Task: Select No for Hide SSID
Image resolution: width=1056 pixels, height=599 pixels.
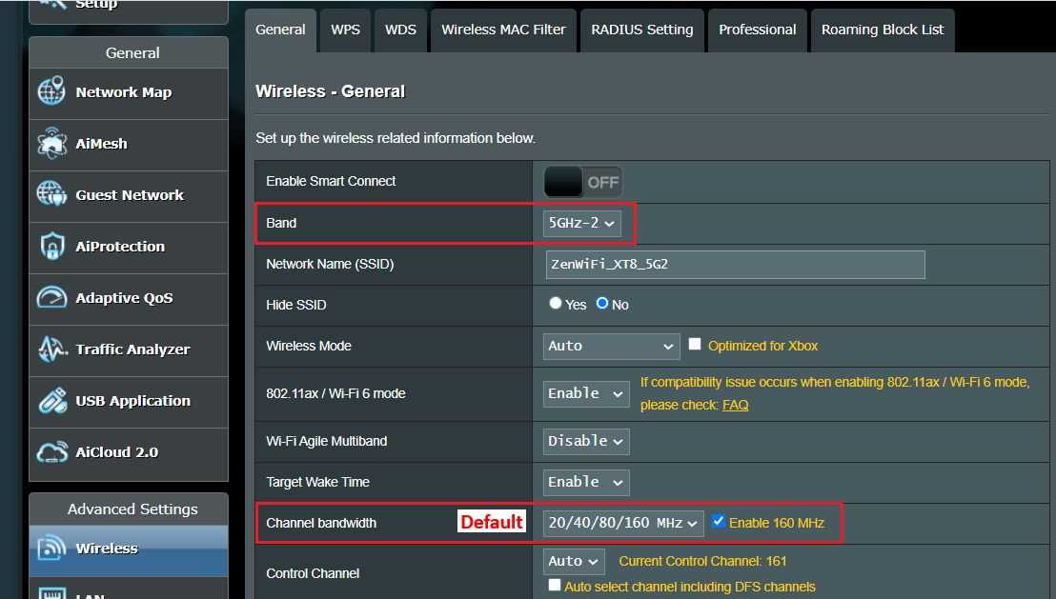Action: point(602,304)
